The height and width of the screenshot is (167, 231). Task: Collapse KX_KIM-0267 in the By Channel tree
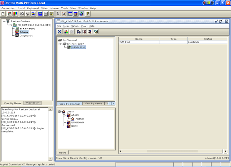click(x=60, y=44)
